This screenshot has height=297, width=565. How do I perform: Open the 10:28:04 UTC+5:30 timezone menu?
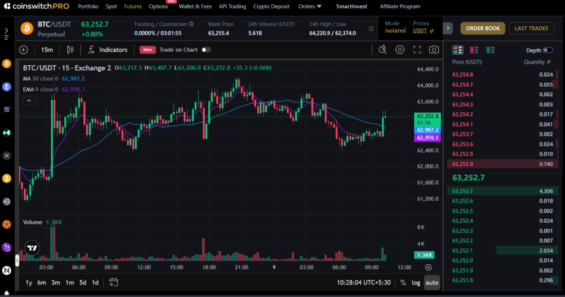click(364, 283)
